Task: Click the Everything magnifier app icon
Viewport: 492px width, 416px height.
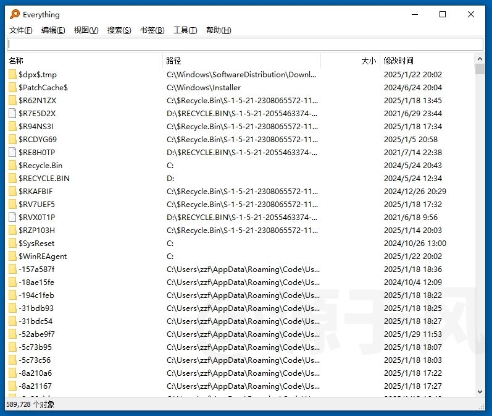Action: click(14, 14)
